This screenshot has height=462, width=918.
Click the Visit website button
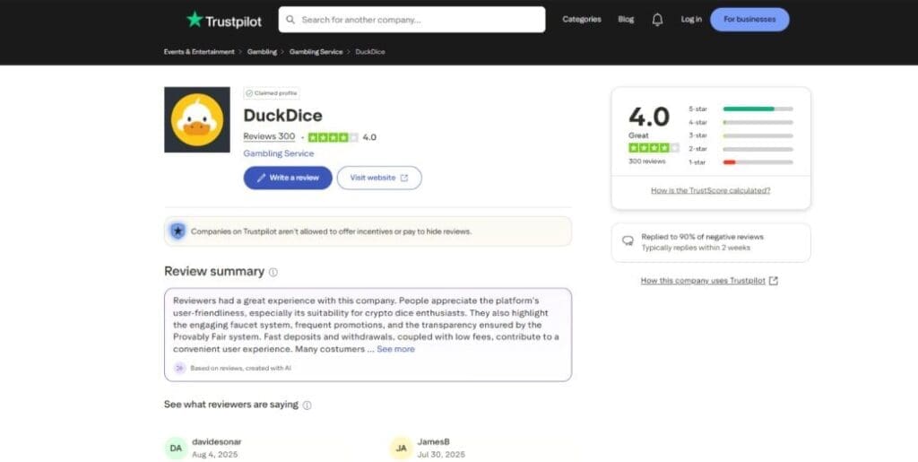(378, 178)
